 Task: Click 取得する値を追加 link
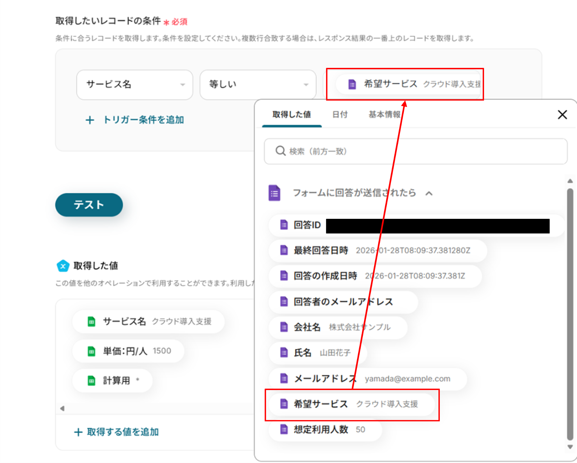tap(116, 432)
